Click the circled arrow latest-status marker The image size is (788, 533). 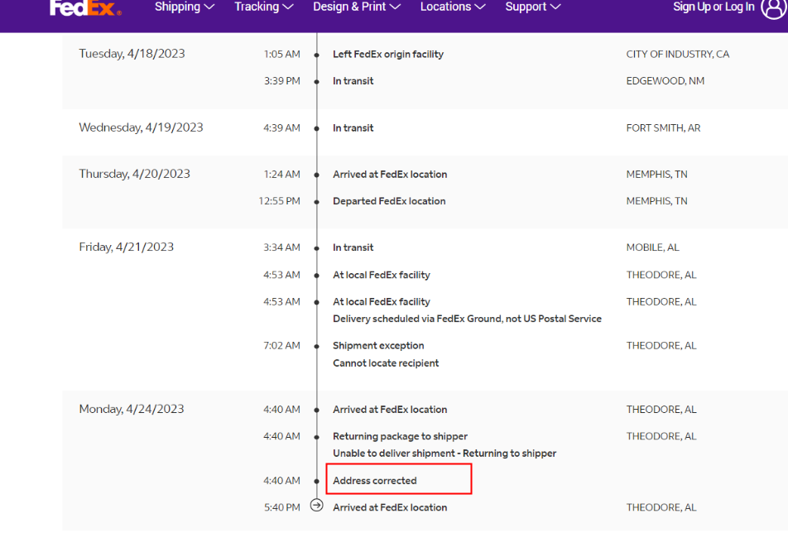point(316,506)
